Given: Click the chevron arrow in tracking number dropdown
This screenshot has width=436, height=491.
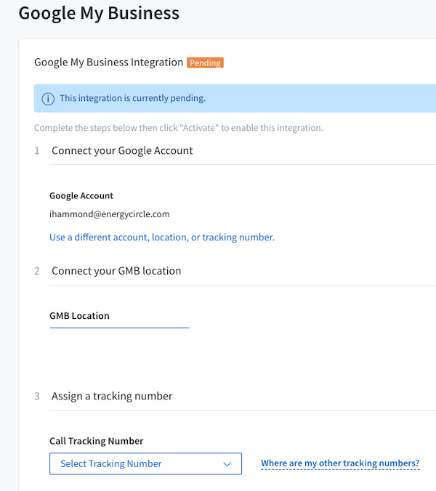Looking at the screenshot, I should point(227,463).
